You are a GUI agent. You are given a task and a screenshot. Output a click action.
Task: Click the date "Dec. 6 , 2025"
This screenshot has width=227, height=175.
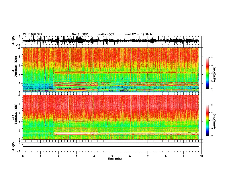click(x=80, y=34)
